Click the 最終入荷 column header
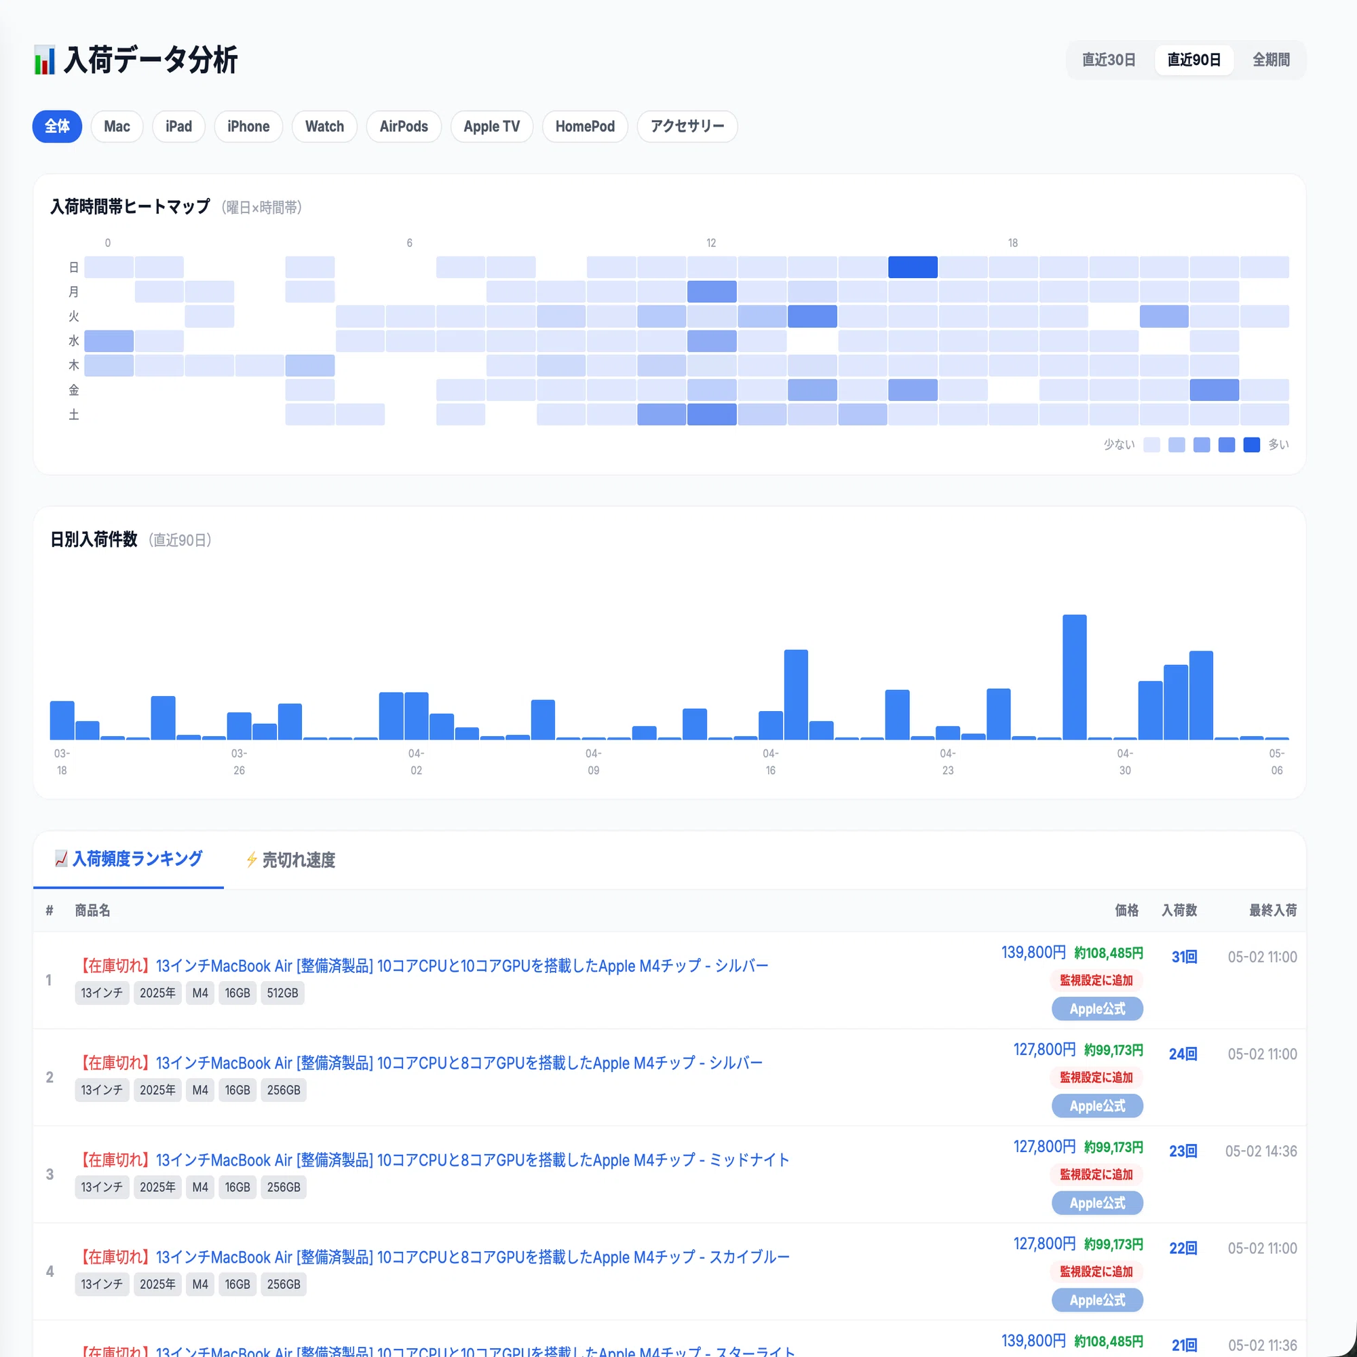 click(x=1272, y=911)
